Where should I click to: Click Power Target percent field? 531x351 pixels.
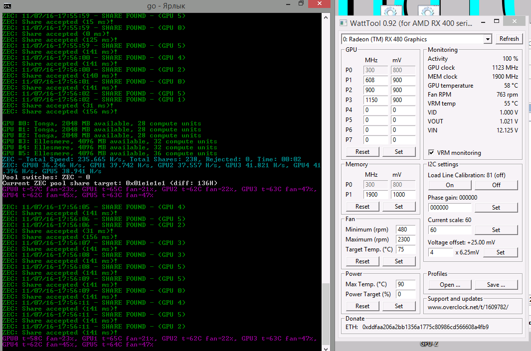[x=406, y=294]
